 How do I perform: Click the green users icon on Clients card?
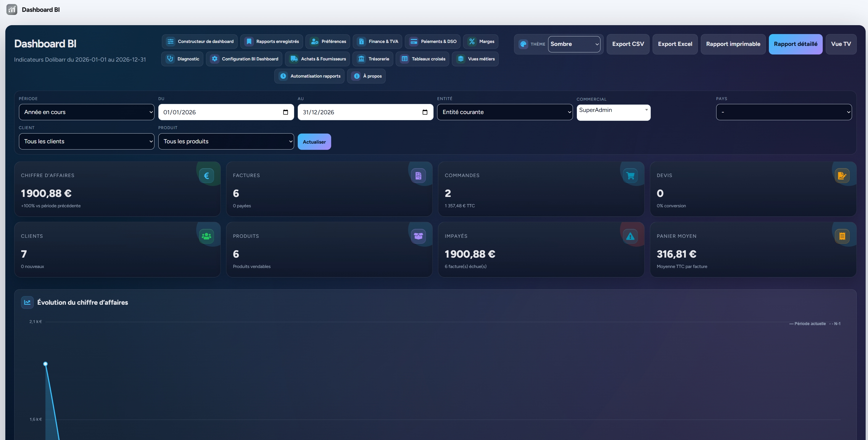(x=207, y=236)
